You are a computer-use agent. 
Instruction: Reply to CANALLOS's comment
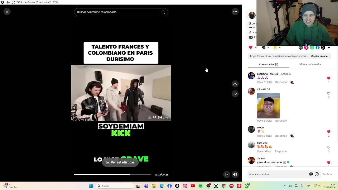tap(281, 121)
